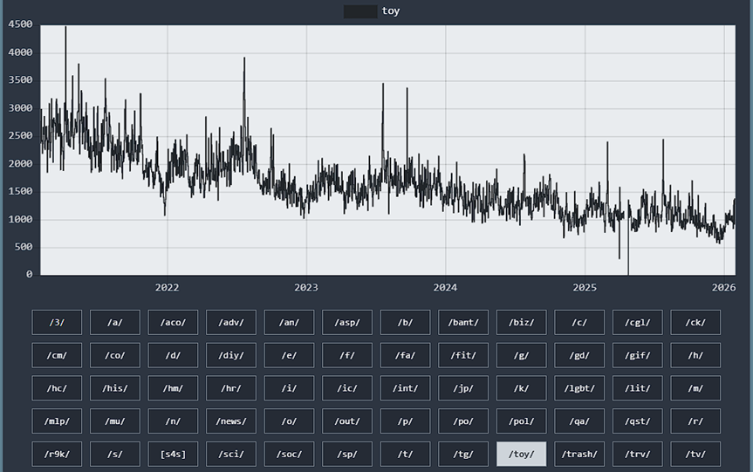
Task: Select the /d/ board button
Action: point(173,355)
